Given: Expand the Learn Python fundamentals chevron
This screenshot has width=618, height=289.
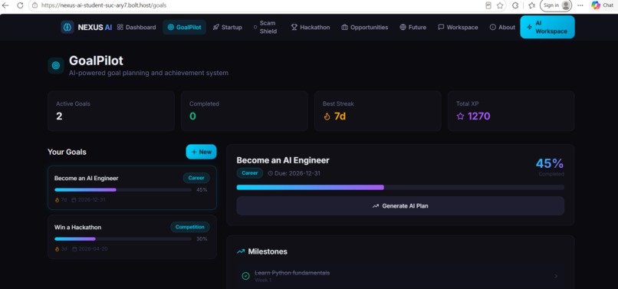Looking at the screenshot, I should click(556, 276).
